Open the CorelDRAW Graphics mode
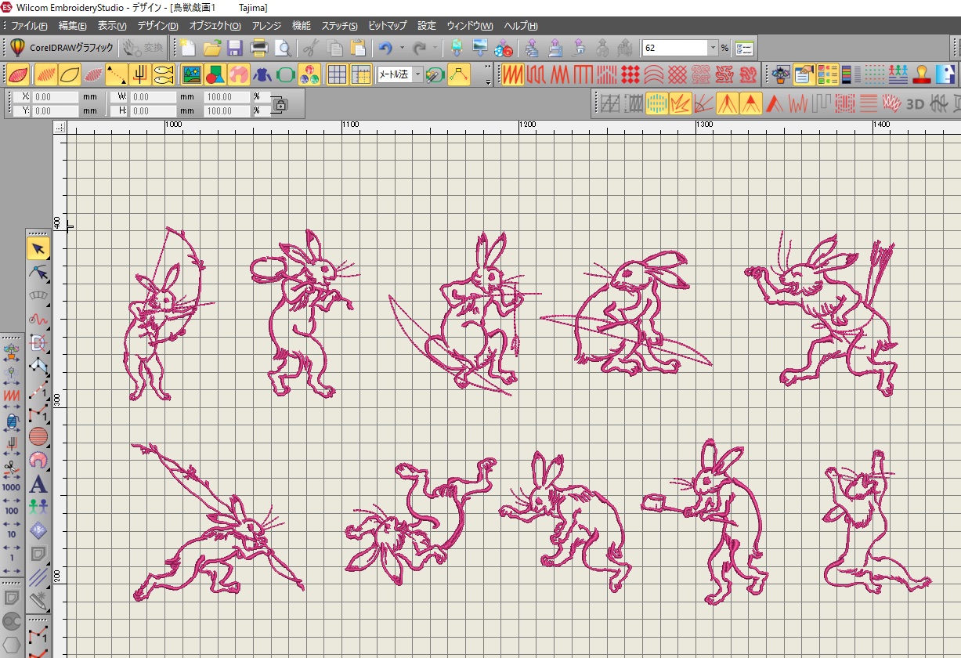Viewport: 961px width, 658px height. pos(62,48)
